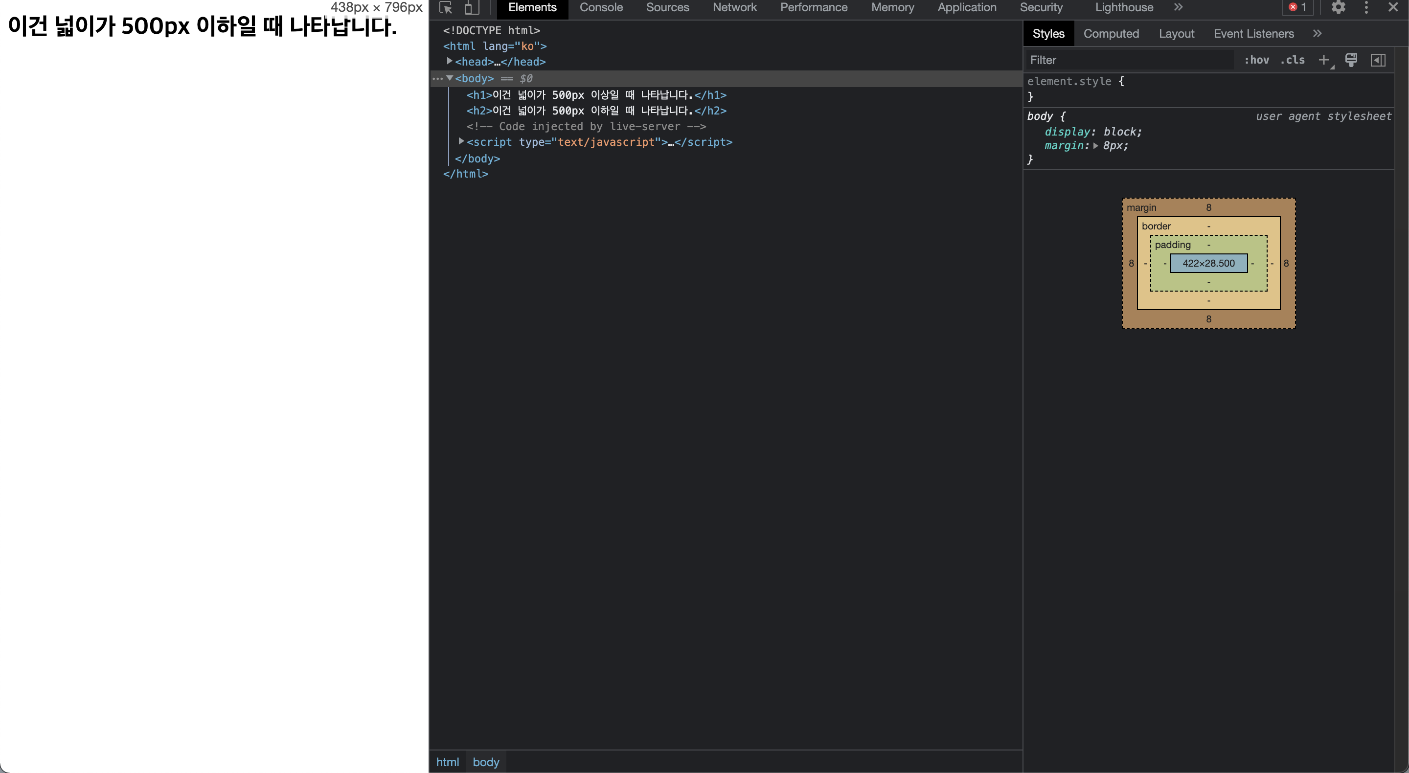Activate the inspect element picker icon

446,8
